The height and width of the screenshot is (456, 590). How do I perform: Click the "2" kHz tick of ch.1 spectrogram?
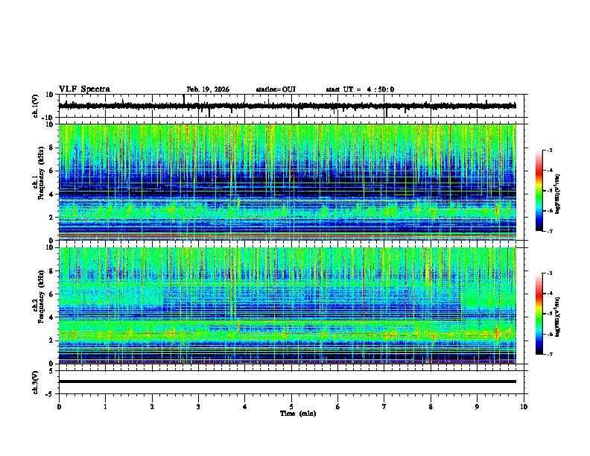pos(51,217)
